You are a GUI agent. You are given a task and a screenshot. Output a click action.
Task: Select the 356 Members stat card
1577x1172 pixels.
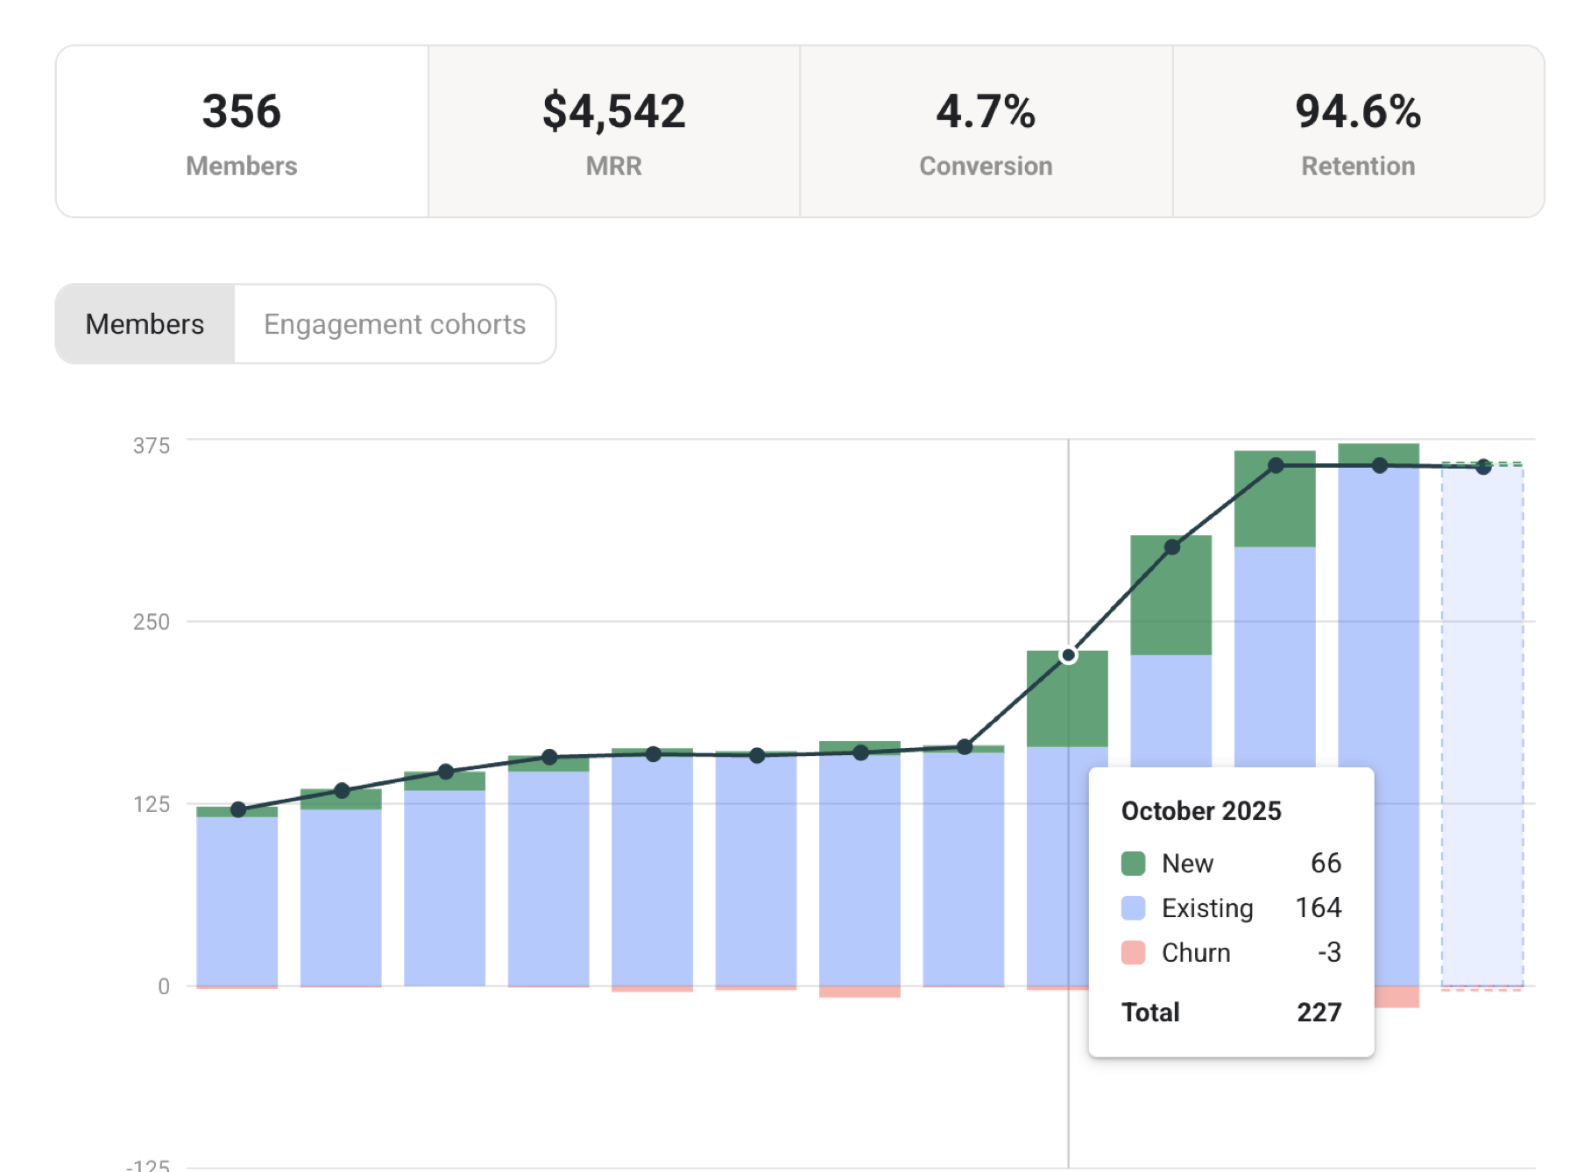pyautogui.click(x=242, y=131)
